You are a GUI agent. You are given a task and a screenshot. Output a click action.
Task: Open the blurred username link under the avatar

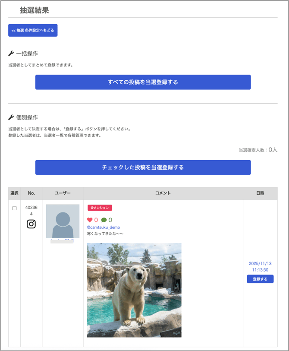point(62,241)
